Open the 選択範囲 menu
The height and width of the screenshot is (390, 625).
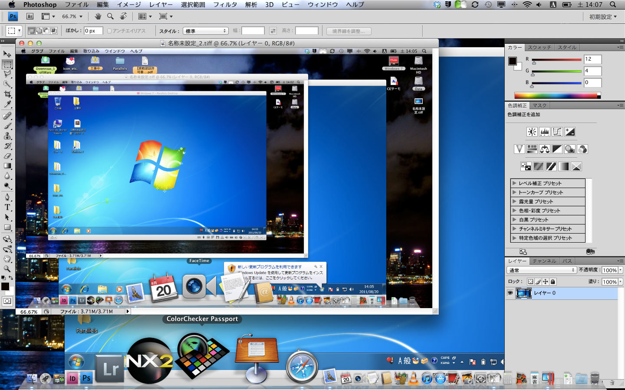tap(193, 4)
